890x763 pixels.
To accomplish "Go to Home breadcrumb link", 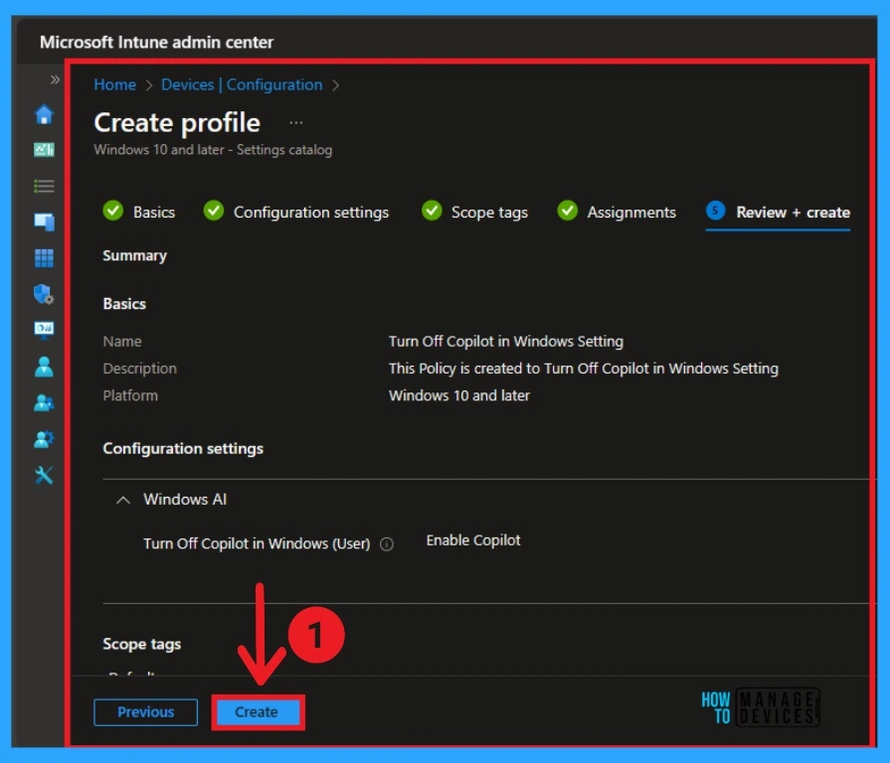I will coord(114,84).
